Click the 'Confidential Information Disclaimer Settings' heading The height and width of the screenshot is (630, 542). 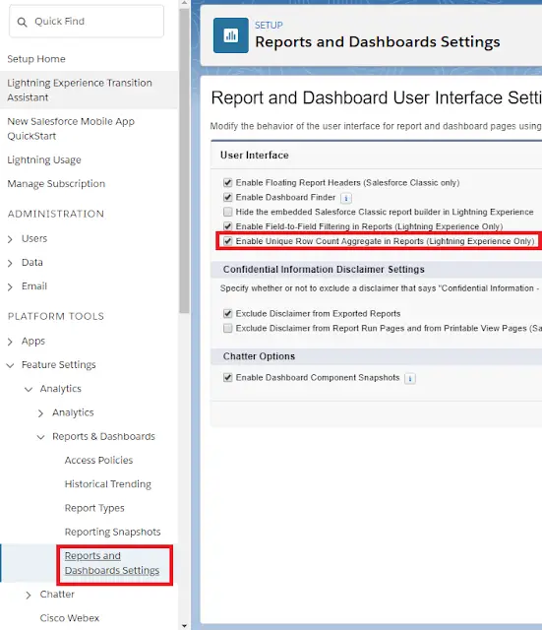324,269
